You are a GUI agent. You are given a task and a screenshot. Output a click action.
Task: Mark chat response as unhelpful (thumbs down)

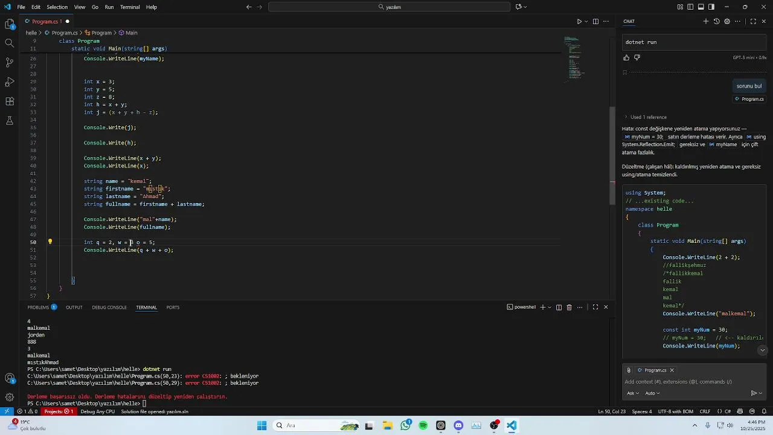coord(637,57)
